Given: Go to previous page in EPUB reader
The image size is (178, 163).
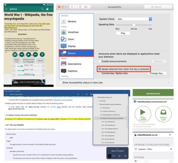Looking at the screenshot, I should 120,156.
